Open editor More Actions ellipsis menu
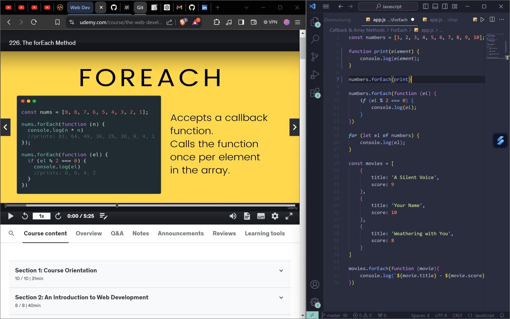The image size is (510, 319). [x=502, y=20]
